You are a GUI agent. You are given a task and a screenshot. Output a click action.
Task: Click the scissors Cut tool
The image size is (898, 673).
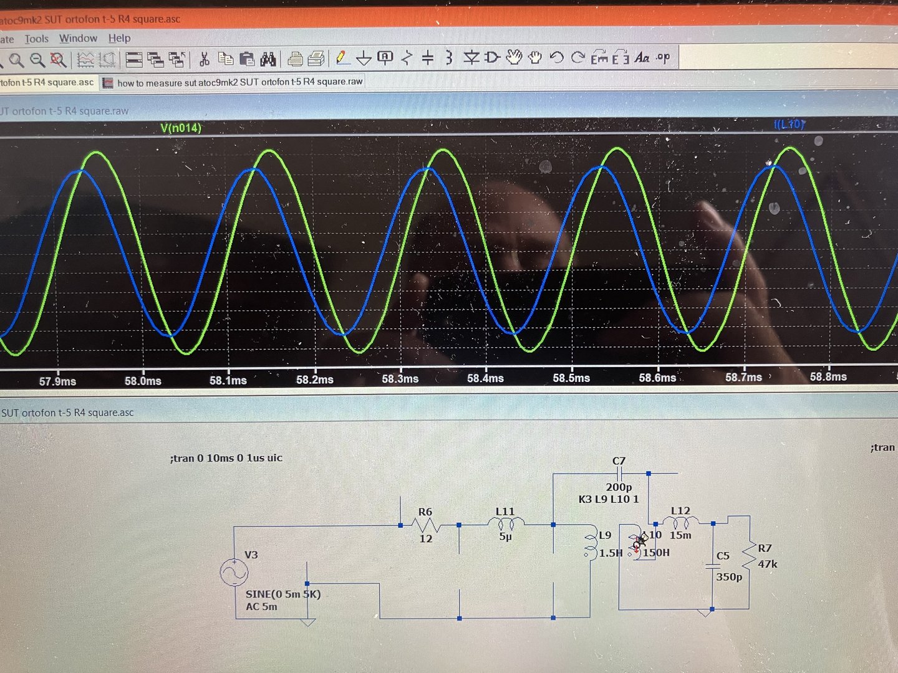tap(203, 59)
